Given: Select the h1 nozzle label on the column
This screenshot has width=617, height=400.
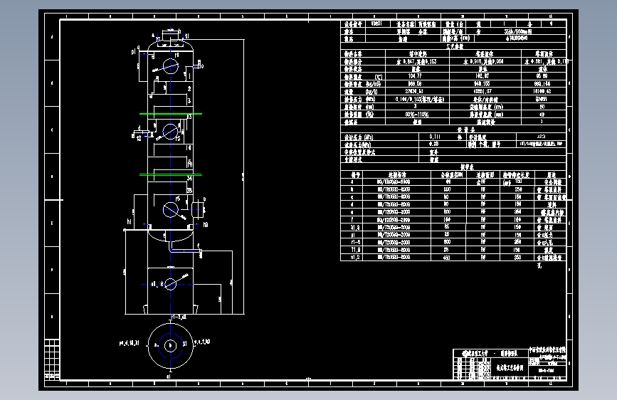Looking at the screenshot, I should (129, 221).
